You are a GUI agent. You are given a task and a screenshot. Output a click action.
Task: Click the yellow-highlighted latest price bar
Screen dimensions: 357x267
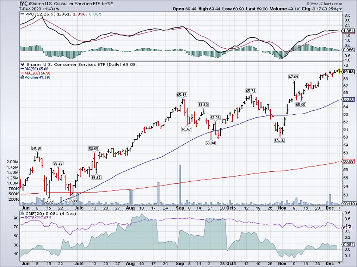[339, 71]
